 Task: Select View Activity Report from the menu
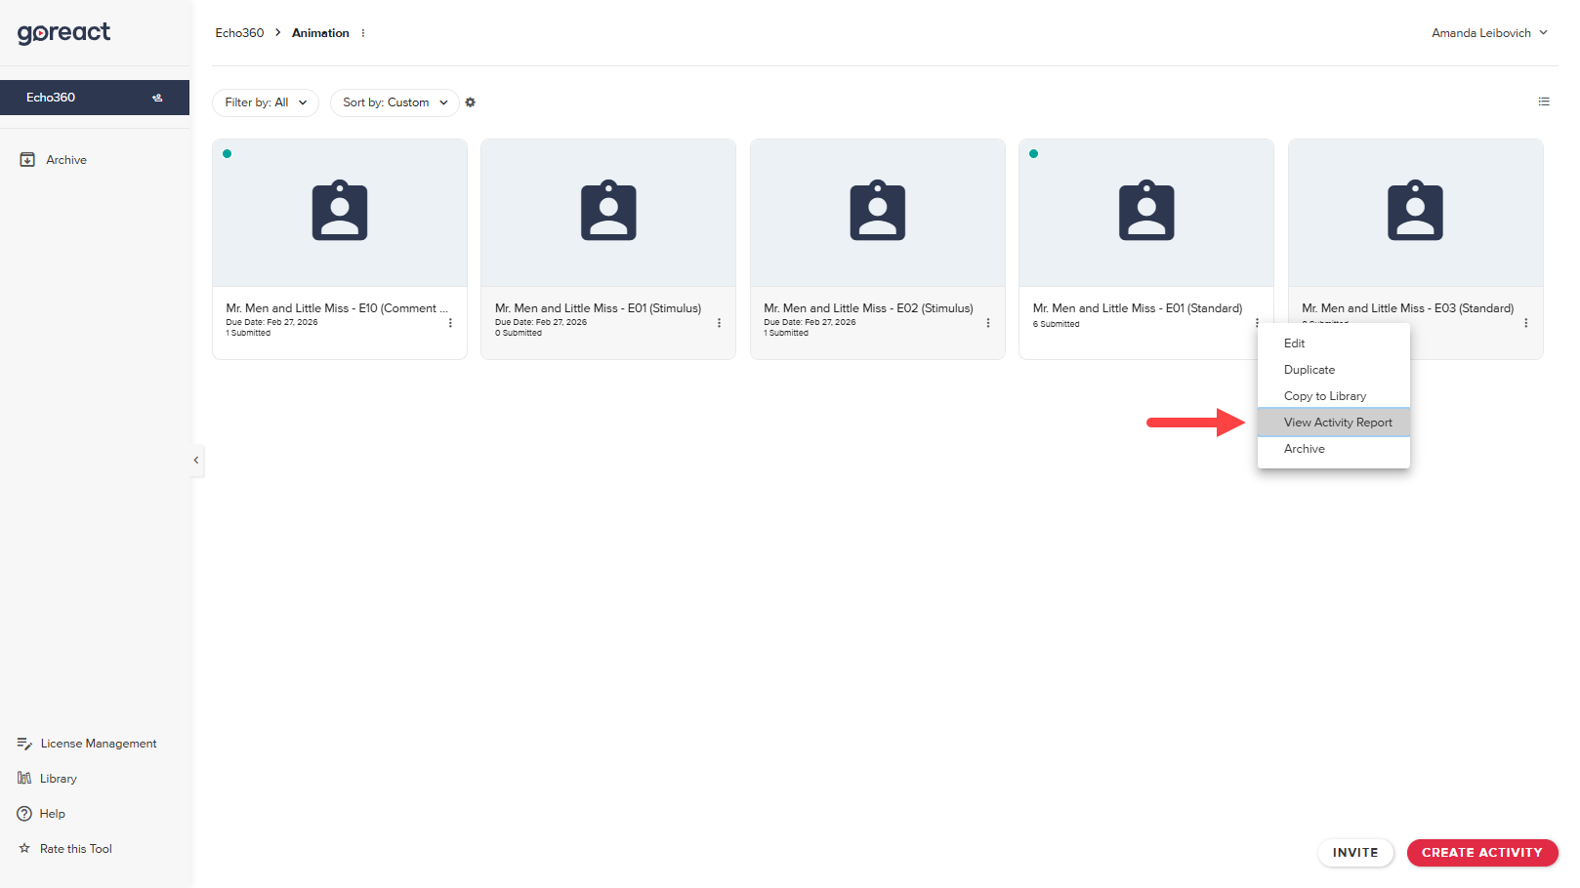tap(1337, 422)
